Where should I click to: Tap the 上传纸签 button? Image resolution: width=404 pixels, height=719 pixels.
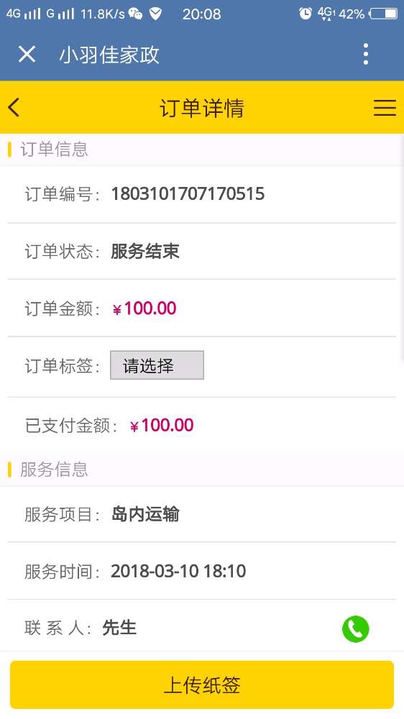pos(202,684)
